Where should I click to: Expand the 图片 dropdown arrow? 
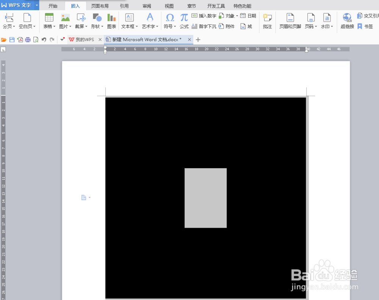[x=70, y=26]
